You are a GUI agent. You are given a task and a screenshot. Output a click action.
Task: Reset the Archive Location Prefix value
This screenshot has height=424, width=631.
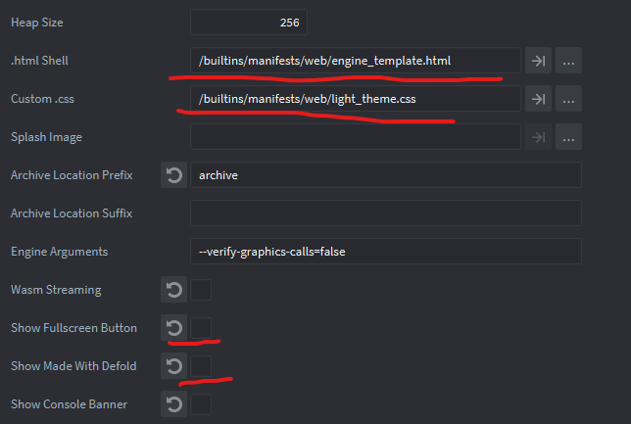click(x=173, y=175)
